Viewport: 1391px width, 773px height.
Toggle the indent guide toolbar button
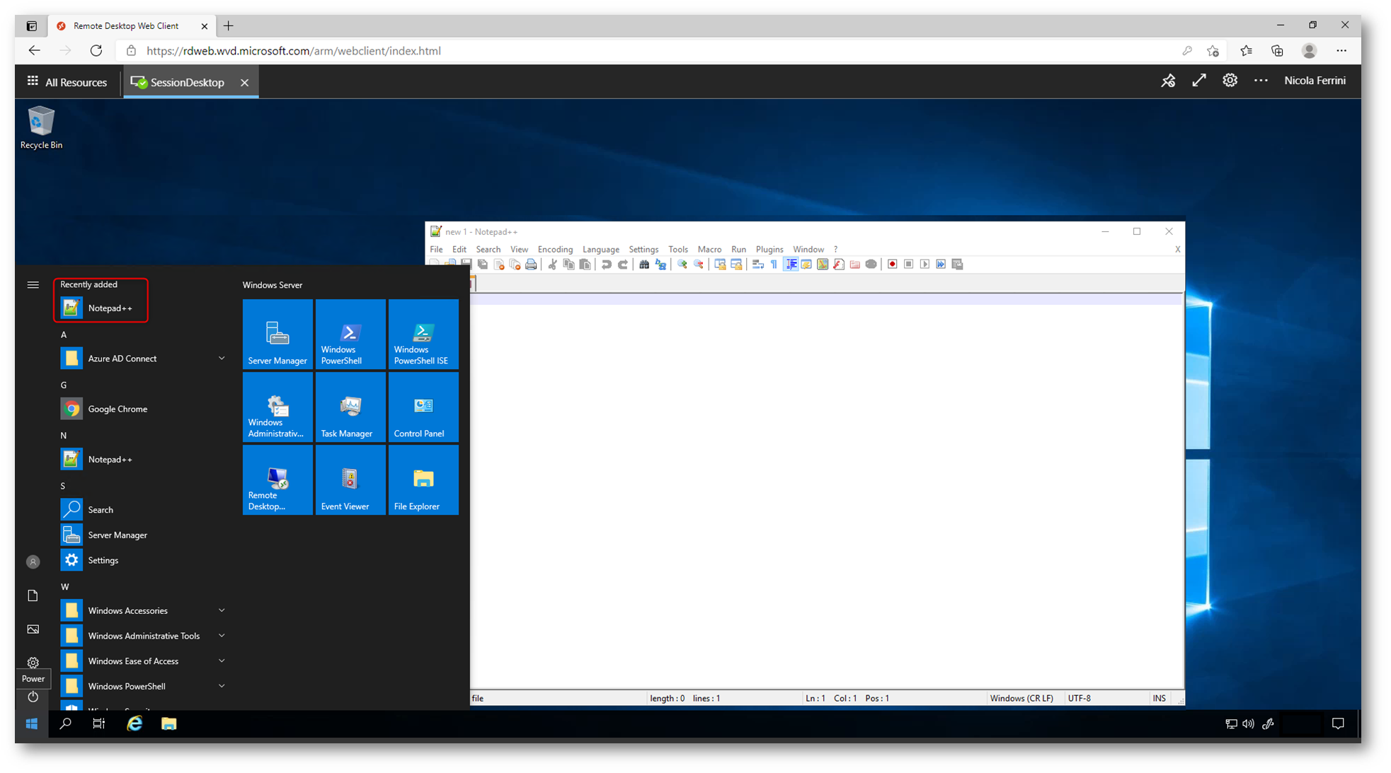pyautogui.click(x=791, y=265)
